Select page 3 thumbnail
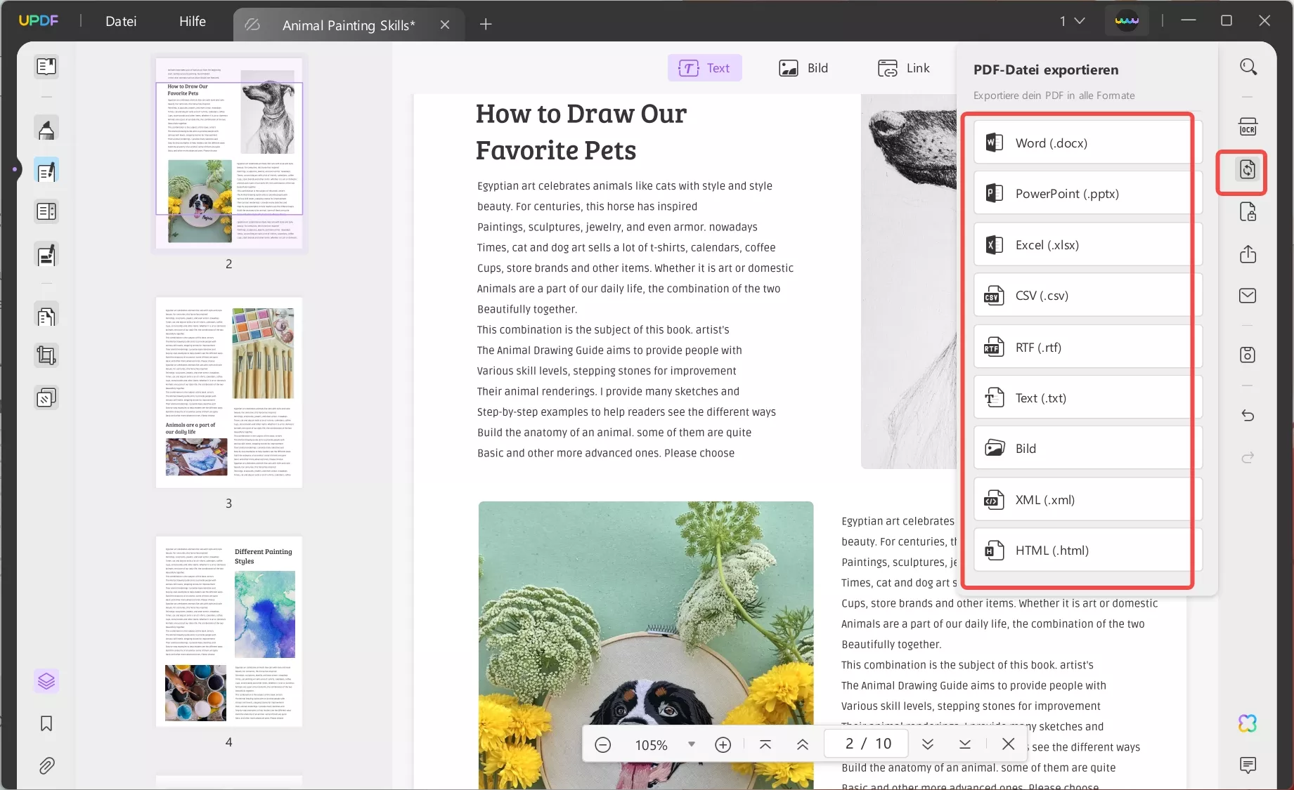 click(x=229, y=393)
